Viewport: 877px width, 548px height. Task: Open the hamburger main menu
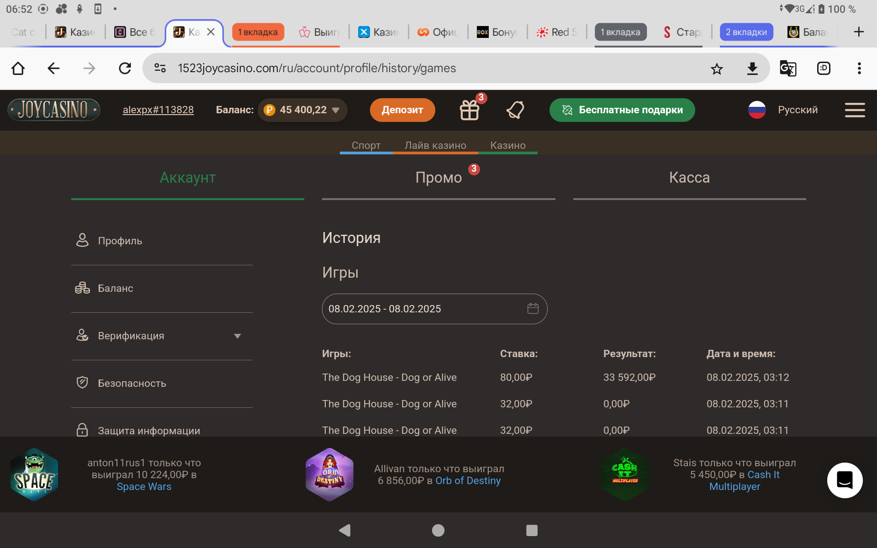coord(855,110)
